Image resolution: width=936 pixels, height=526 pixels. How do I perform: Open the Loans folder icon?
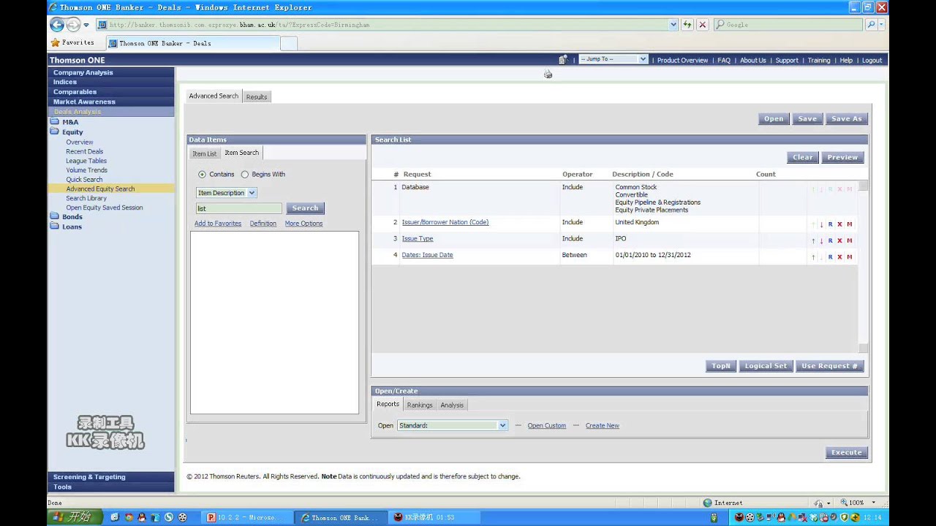54,226
